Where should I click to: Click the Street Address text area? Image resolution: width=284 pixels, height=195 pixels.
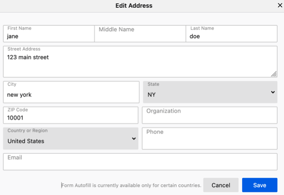click(x=140, y=62)
